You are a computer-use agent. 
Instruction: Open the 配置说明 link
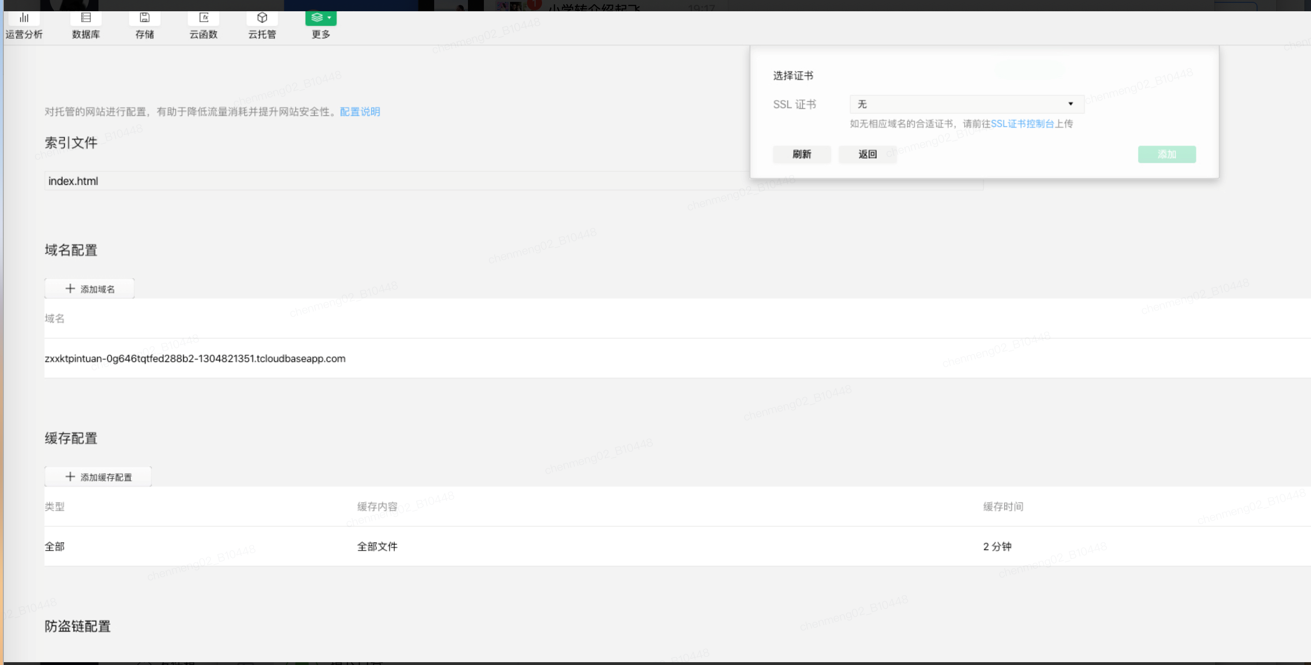click(x=360, y=112)
